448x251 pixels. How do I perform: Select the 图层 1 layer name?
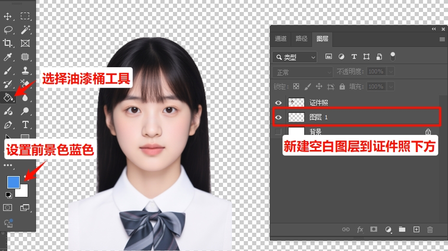pyautogui.click(x=319, y=117)
